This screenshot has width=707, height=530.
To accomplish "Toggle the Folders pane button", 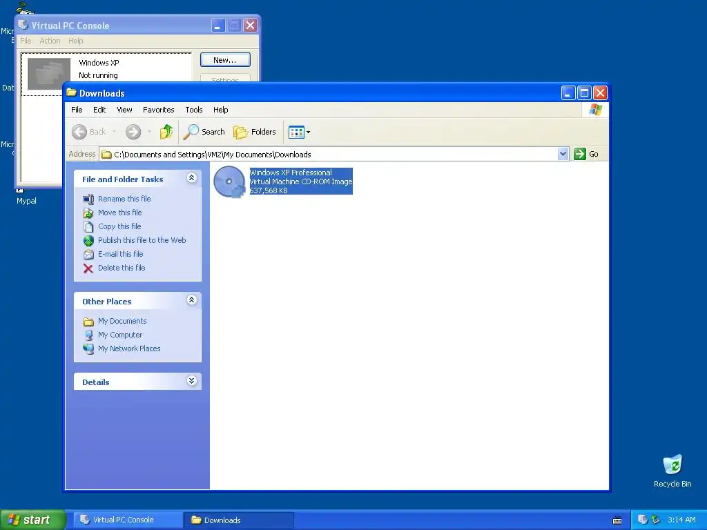I will (x=254, y=132).
